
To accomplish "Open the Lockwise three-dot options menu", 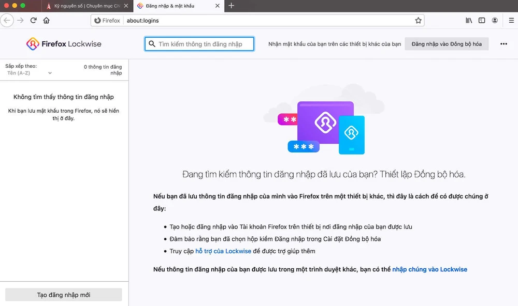I will click(503, 44).
